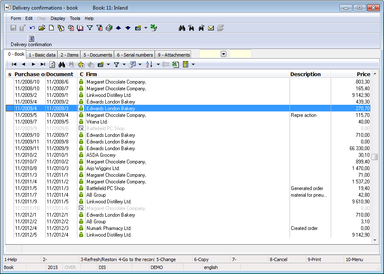Click the 3-Refresh/Restore function button
The image size is (384, 274).
98,259
